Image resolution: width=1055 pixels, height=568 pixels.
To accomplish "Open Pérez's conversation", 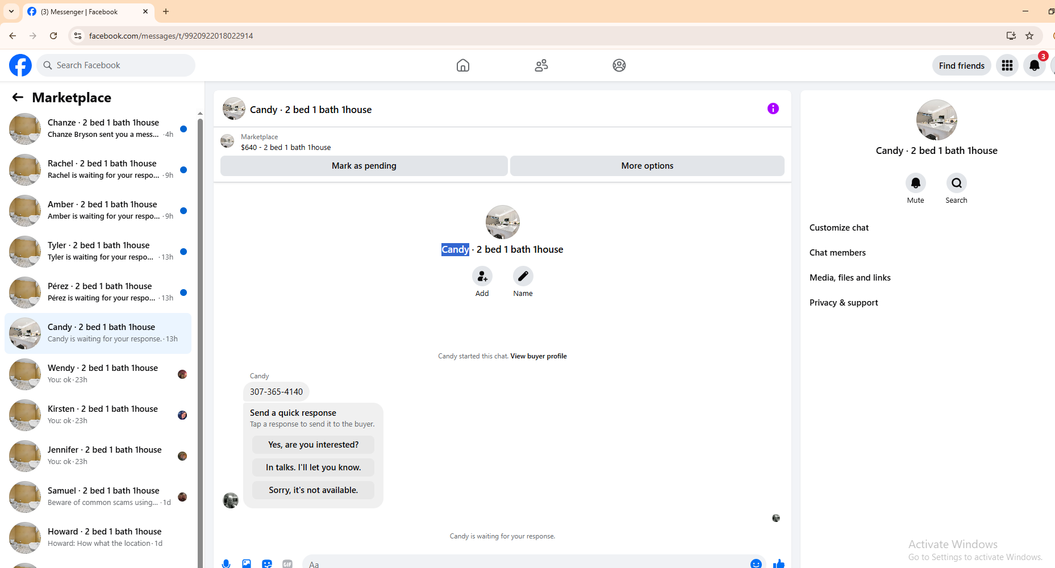I will 98,293.
